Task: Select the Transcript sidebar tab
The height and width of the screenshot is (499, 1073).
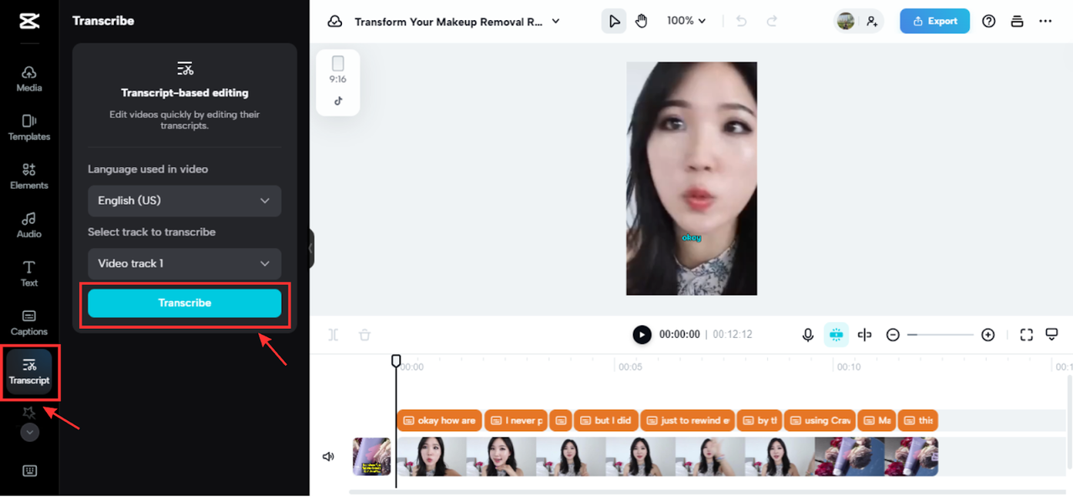Action: [29, 372]
